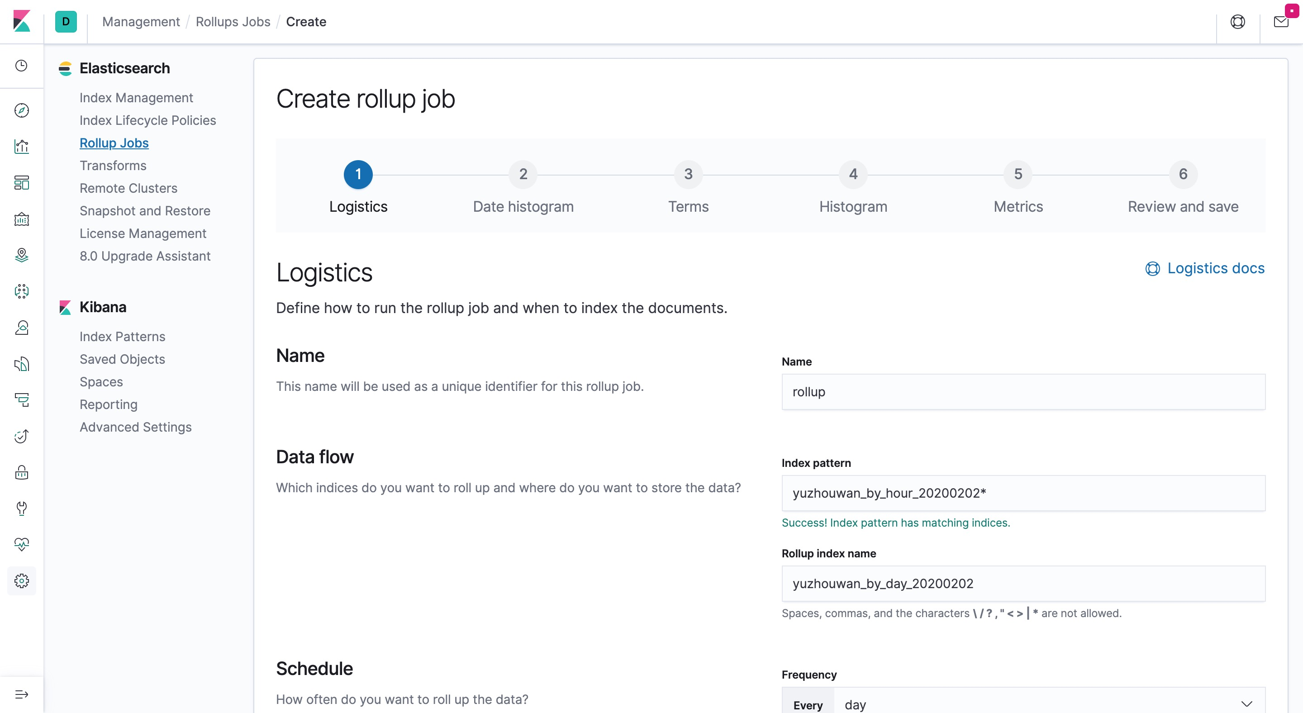Open Dashboard icon in sidebar
The image size is (1303, 713).
(x=21, y=183)
